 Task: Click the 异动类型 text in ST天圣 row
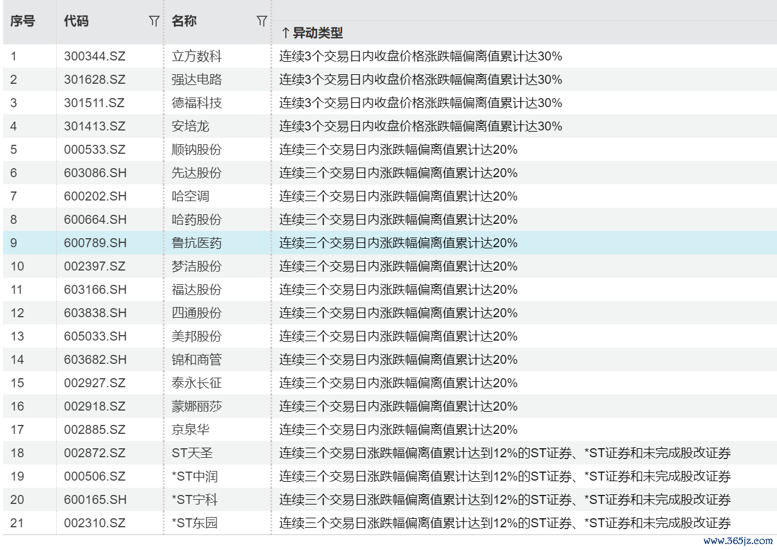tap(505, 453)
